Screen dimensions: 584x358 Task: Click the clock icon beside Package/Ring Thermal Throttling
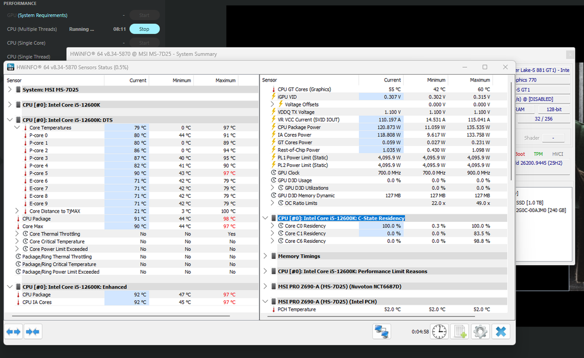[18, 257]
